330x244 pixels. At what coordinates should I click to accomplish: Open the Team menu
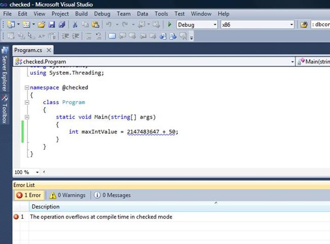coord(123,14)
